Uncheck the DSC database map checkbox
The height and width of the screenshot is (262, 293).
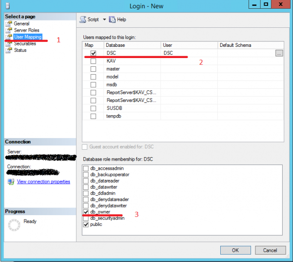click(x=93, y=53)
